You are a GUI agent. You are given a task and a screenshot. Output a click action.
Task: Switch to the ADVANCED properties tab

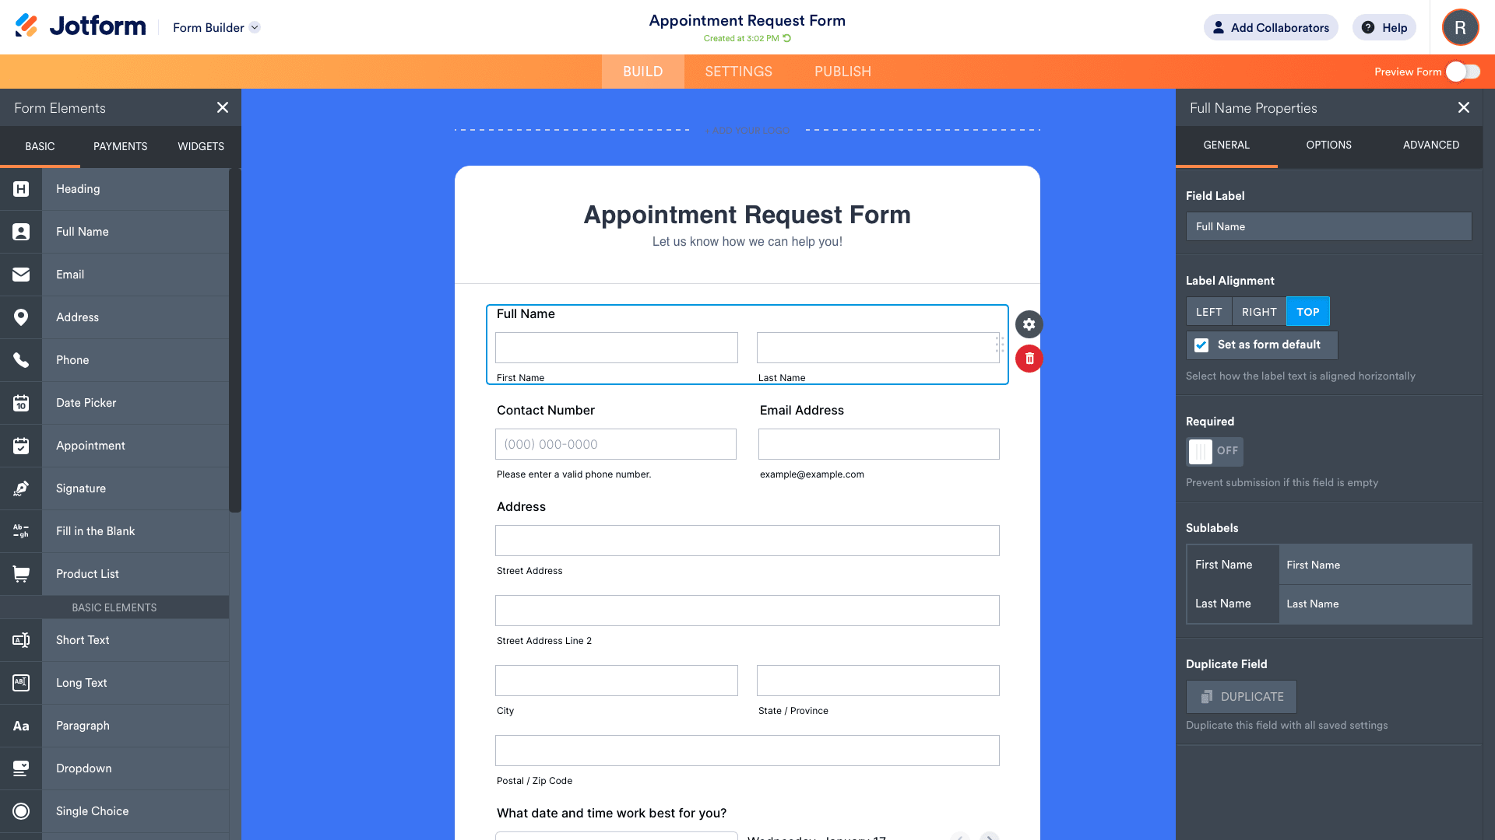[x=1431, y=145]
